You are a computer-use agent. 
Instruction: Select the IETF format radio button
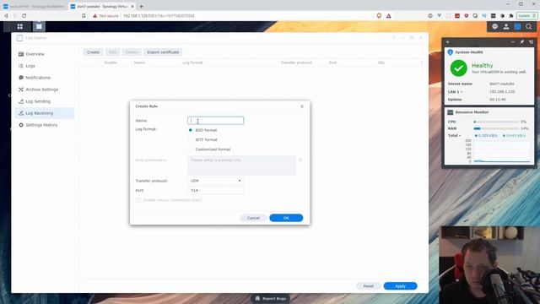(191, 140)
